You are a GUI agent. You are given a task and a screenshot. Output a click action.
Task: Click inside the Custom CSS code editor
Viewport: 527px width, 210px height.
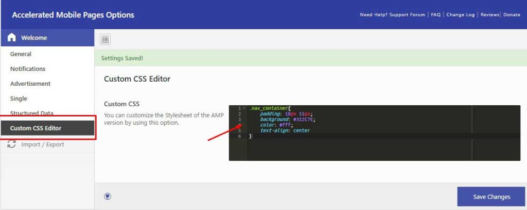point(375,133)
